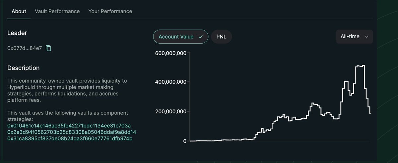Click the leader address text 0x677d...84e7
The height and width of the screenshot is (163, 398).
pos(25,48)
